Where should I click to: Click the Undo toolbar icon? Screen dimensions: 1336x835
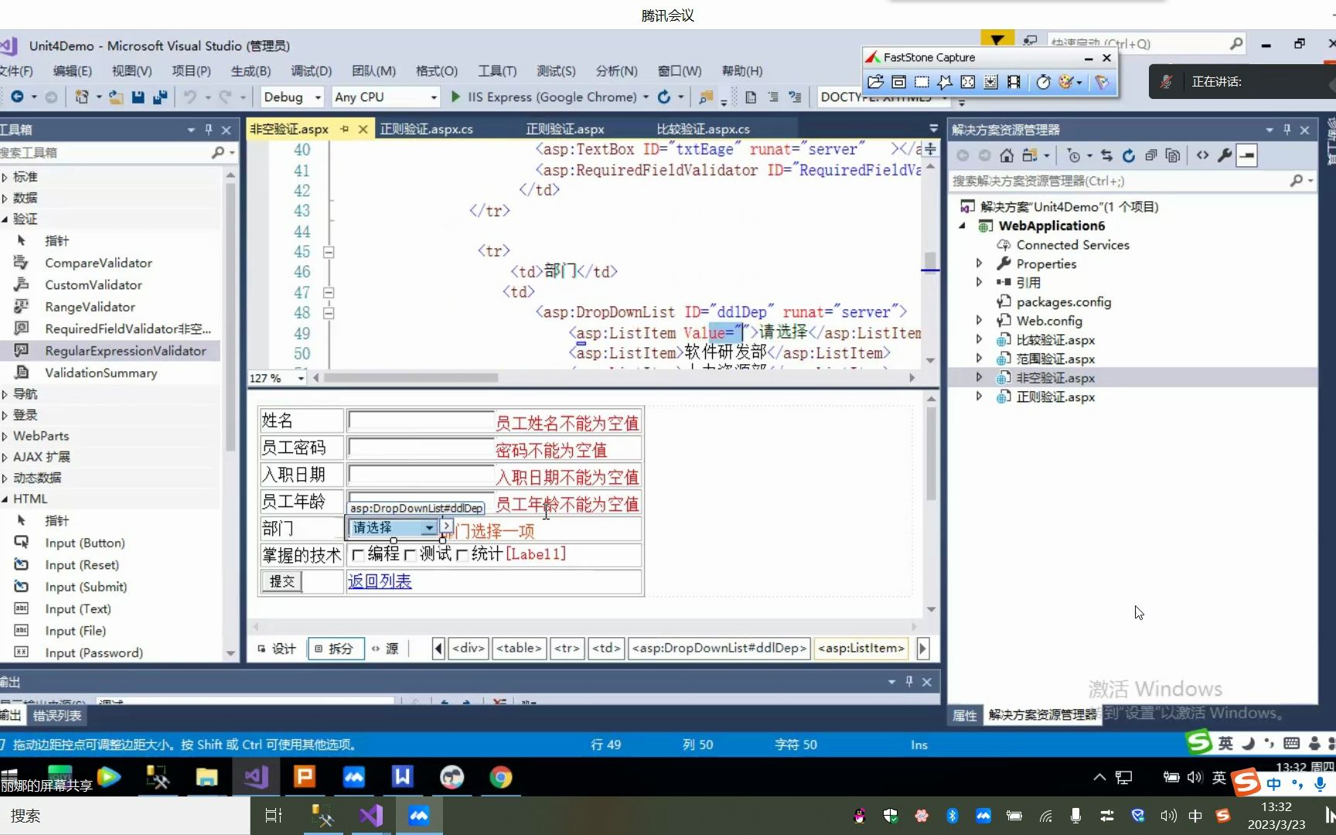[x=189, y=97]
